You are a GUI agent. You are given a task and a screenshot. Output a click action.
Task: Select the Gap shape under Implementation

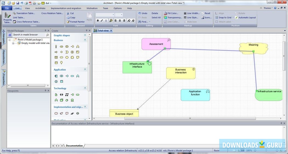[x=78, y=113]
